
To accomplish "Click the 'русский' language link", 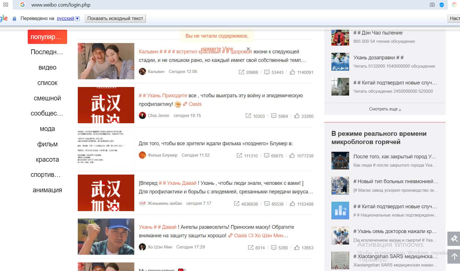I will tap(65, 18).
